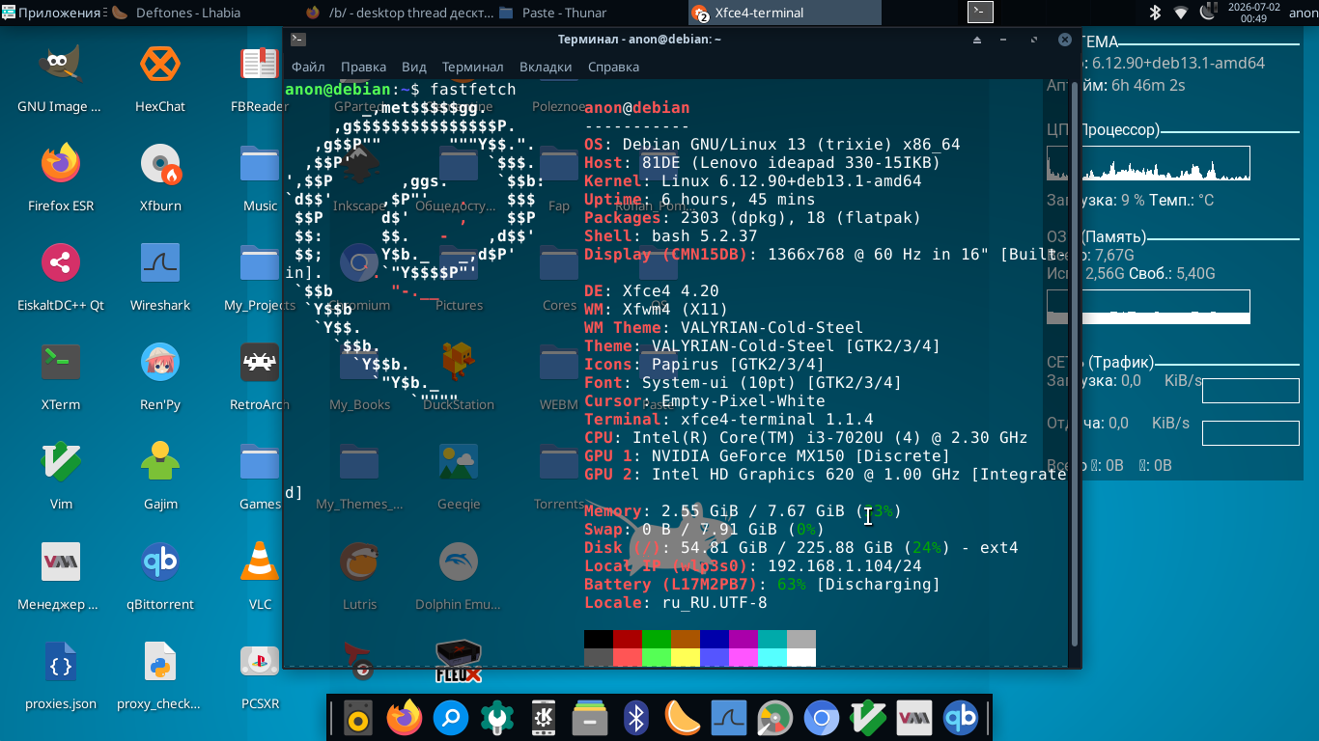Switch to the Paste - Thunar window
This screenshot has height=741, width=1319.
tap(592, 13)
